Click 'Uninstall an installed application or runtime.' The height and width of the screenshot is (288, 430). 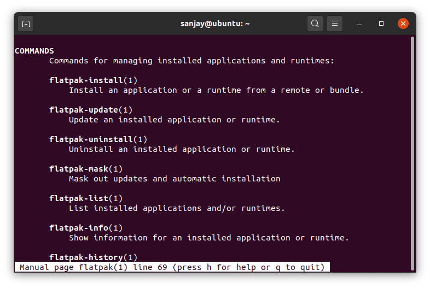pos(182,149)
